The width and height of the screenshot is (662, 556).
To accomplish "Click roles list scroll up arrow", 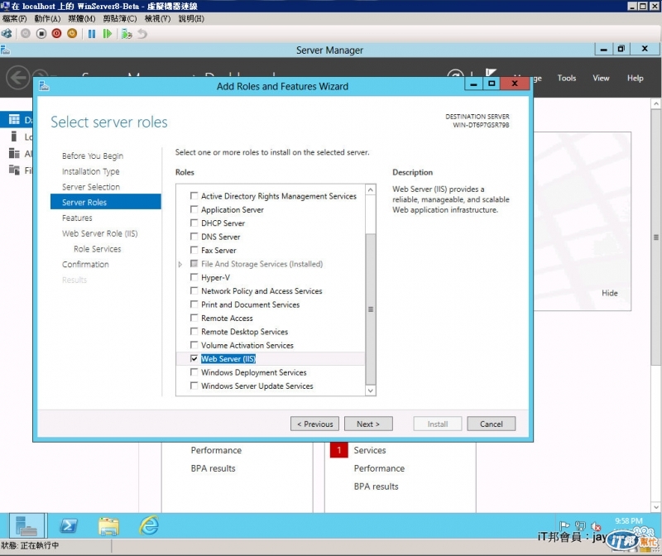I will click(370, 189).
